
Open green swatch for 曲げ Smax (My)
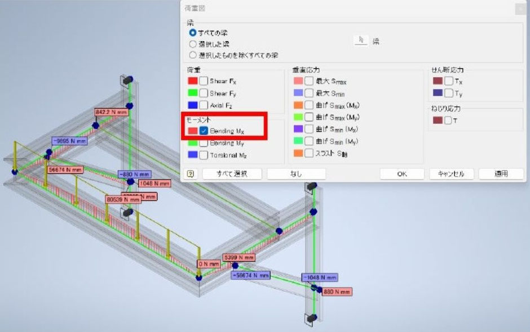click(x=298, y=116)
